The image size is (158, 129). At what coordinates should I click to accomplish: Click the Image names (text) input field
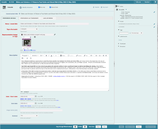tap(41, 110)
